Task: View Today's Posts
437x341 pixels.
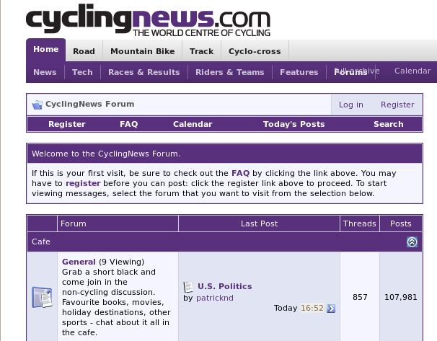Action: click(294, 124)
